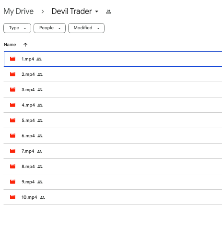Viewport: 222px width, 229px height.
Task: Sort files by the Name column header
Action: coord(10,45)
